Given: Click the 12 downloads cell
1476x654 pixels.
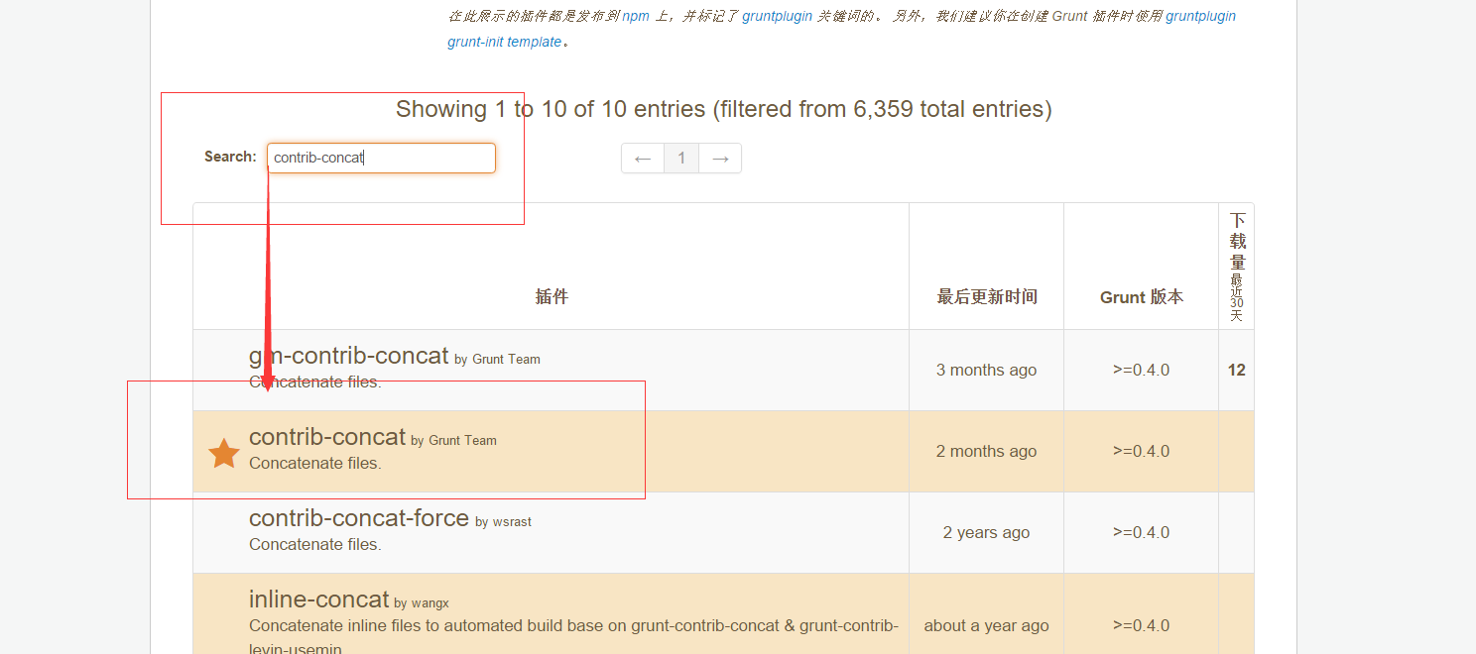Looking at the screenshot, I should coord(1236,370).
